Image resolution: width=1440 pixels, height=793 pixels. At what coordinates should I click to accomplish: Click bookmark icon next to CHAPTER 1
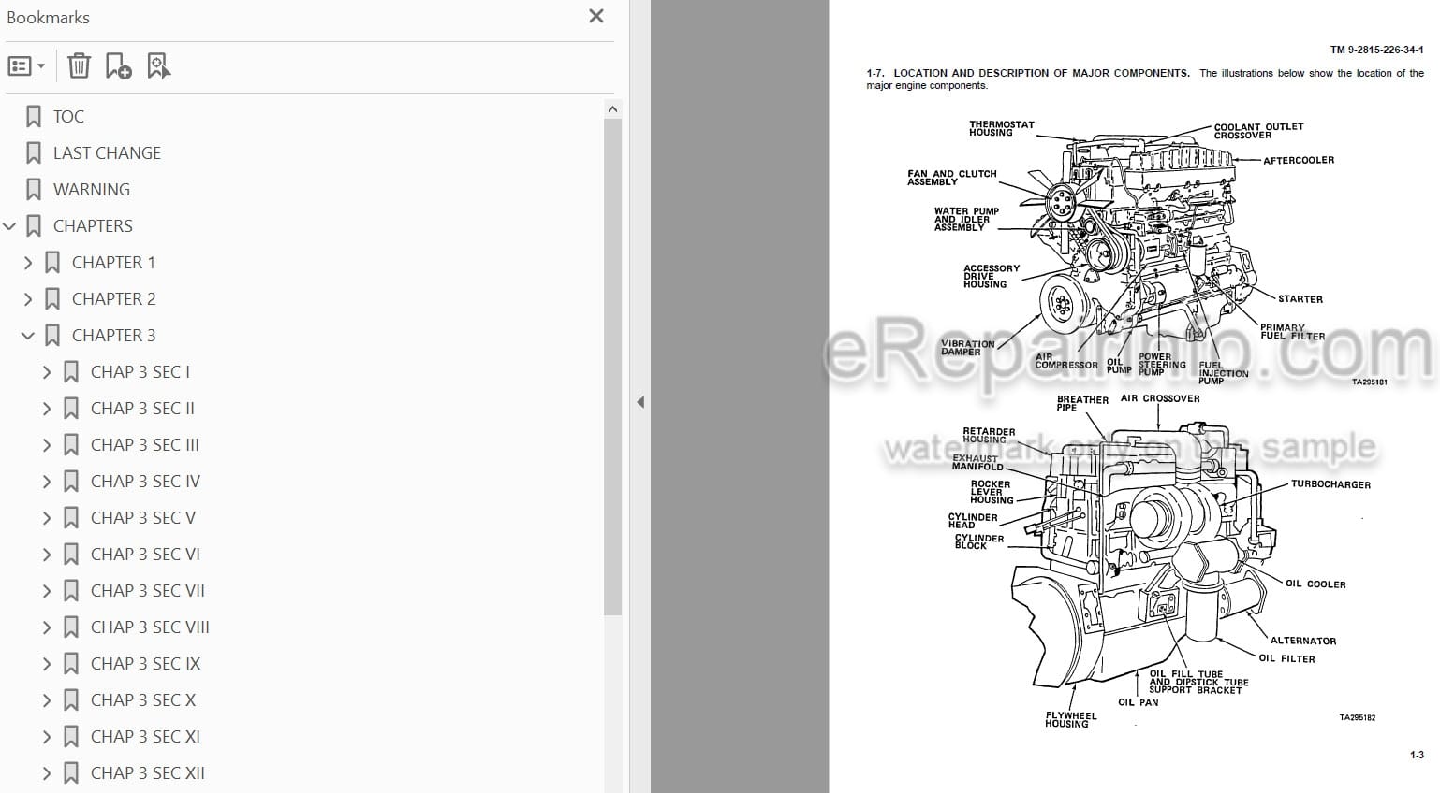(52, 263)
